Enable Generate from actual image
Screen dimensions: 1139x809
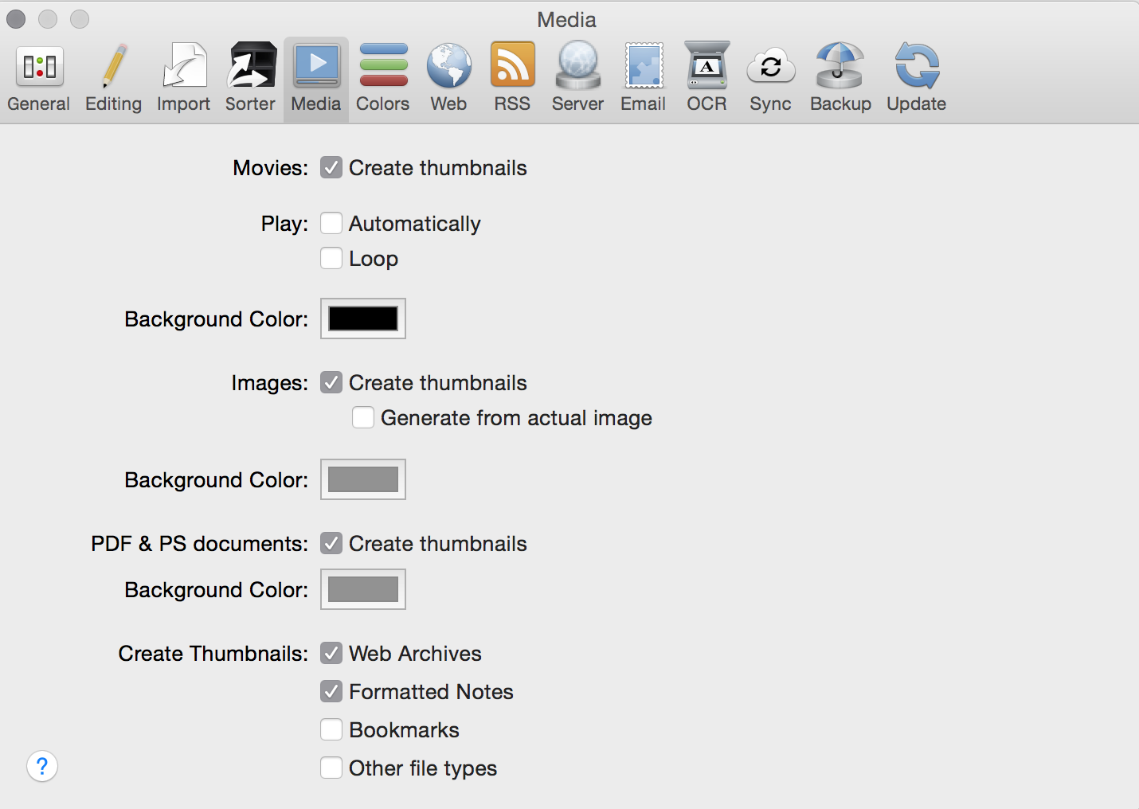click(363, 417)
